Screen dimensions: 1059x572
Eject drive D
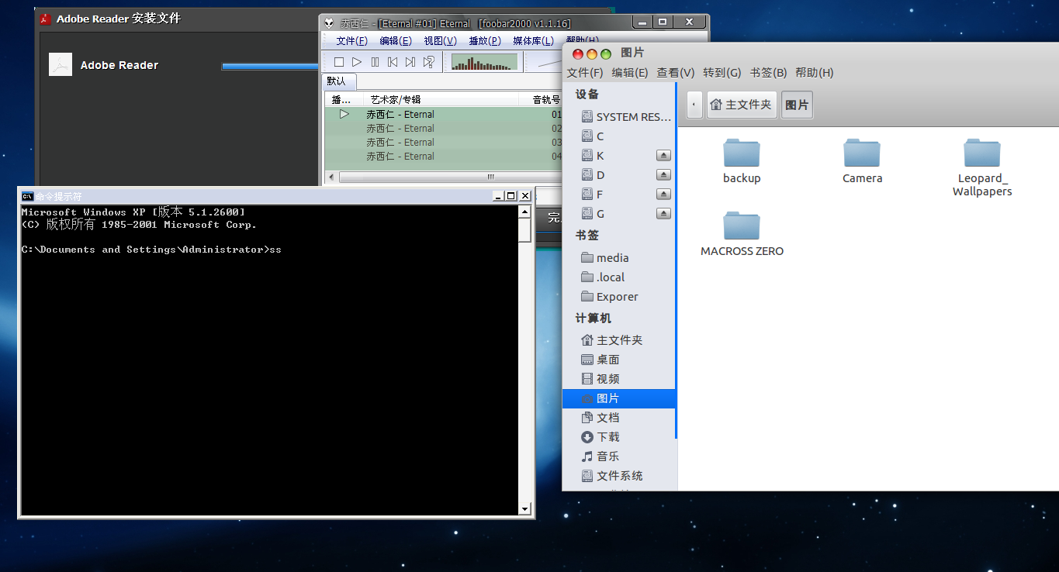click(663, 175)
